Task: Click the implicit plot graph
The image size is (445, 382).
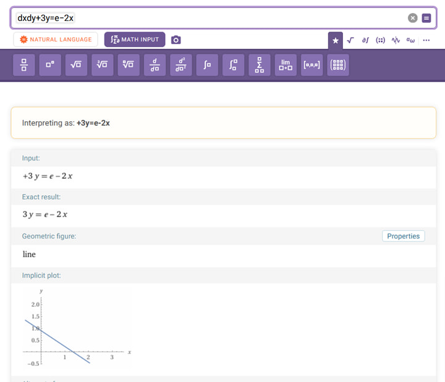Action: pyautogui.click(x=77, y=328)
